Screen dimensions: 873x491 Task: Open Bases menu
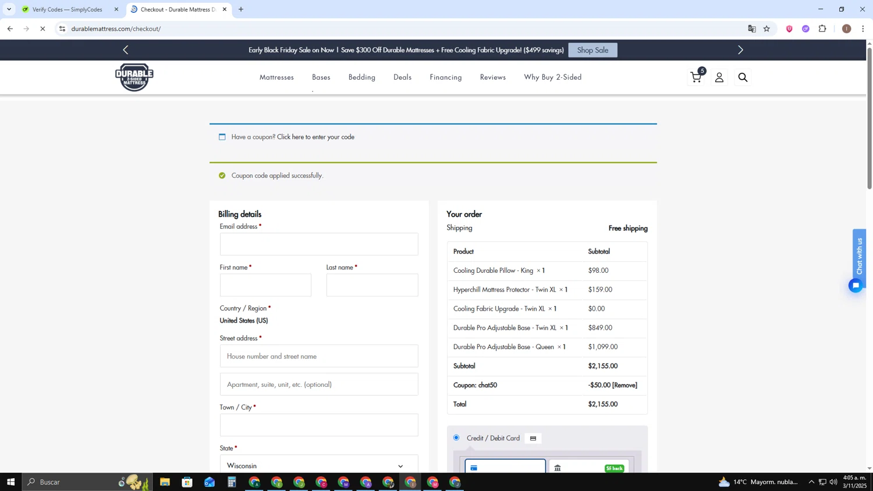point(321,77)
